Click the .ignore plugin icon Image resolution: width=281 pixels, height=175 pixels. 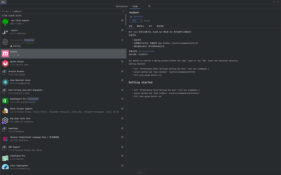coord(5,32)
